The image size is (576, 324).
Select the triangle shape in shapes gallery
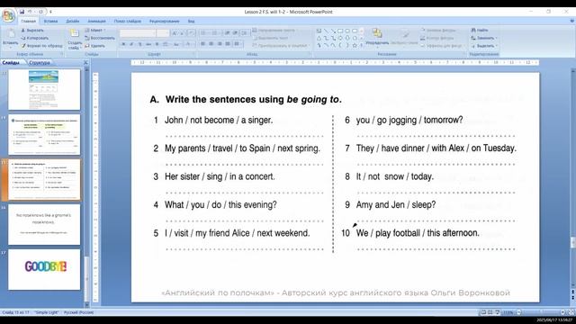point(319,38)
